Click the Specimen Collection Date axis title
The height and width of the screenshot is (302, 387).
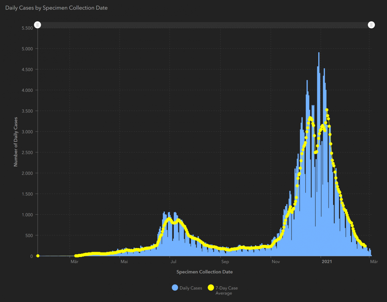204,272
